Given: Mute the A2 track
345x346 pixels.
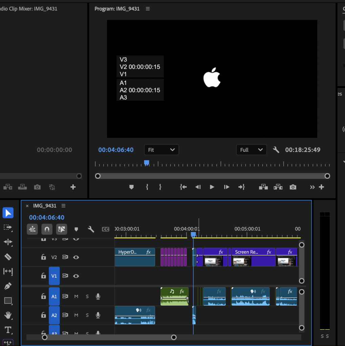Looking at the screenshot, I should (x=76, y=315).
